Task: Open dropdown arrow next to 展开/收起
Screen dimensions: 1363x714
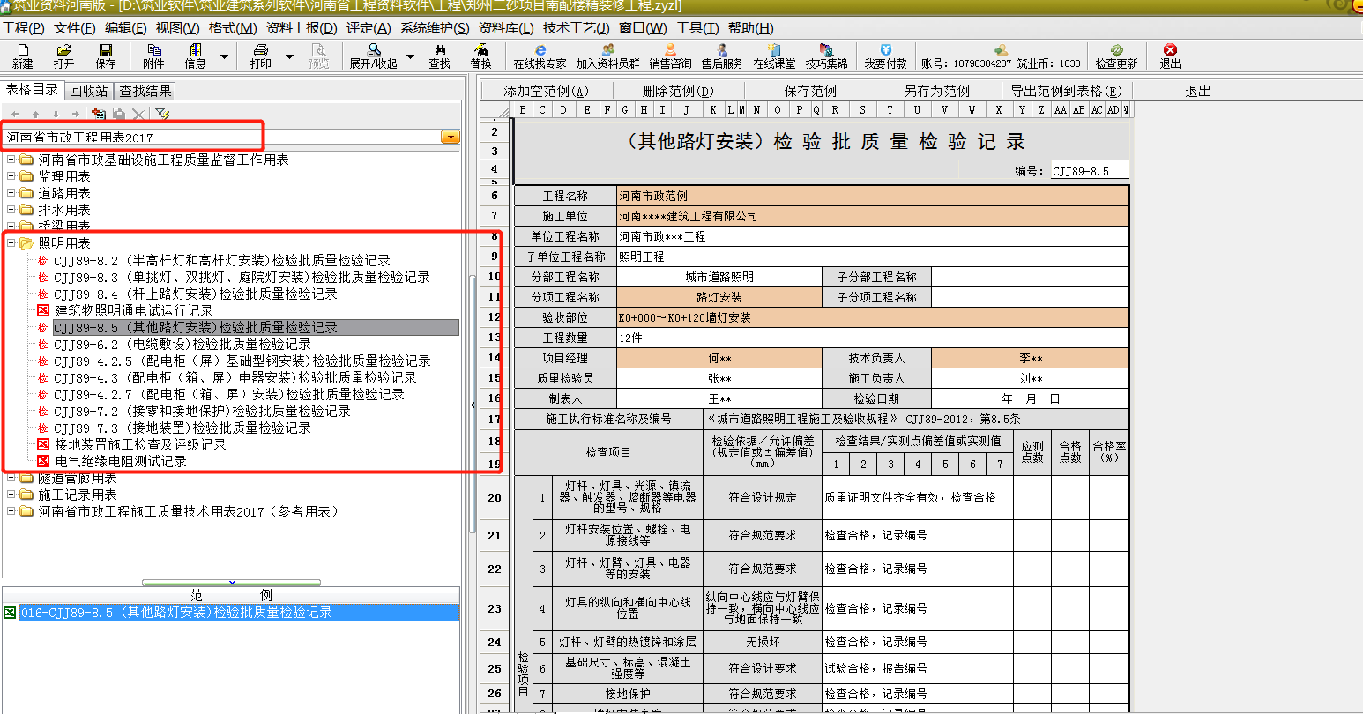Action: [410, 57]
